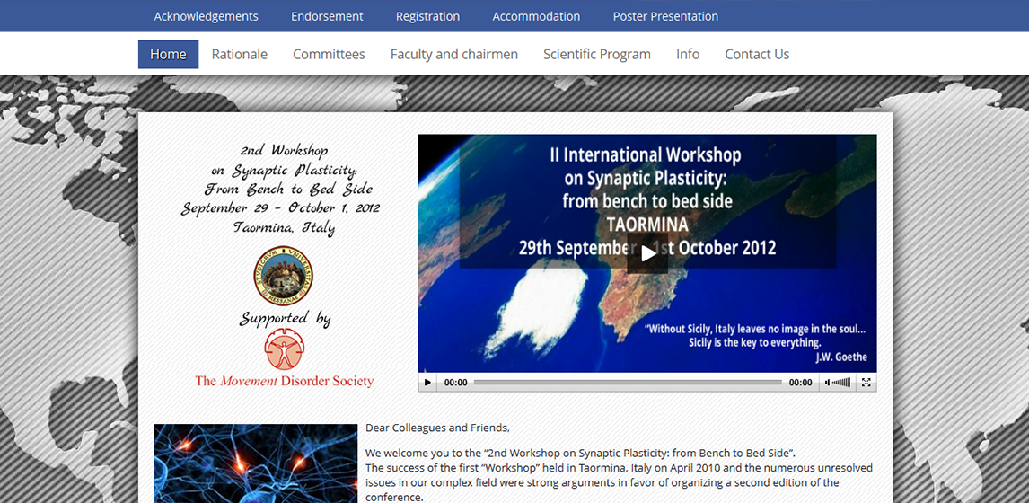Adjust the video volume level bars
Viewport: 1029px width, 503px height.
coord(841,383)
